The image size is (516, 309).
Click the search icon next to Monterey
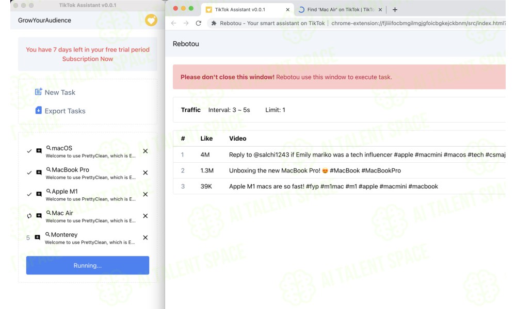(x=47, y=234)
